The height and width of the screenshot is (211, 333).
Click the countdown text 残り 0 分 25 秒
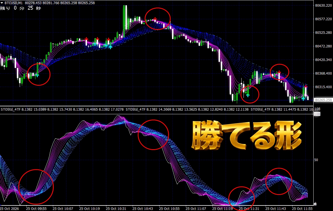21,8
